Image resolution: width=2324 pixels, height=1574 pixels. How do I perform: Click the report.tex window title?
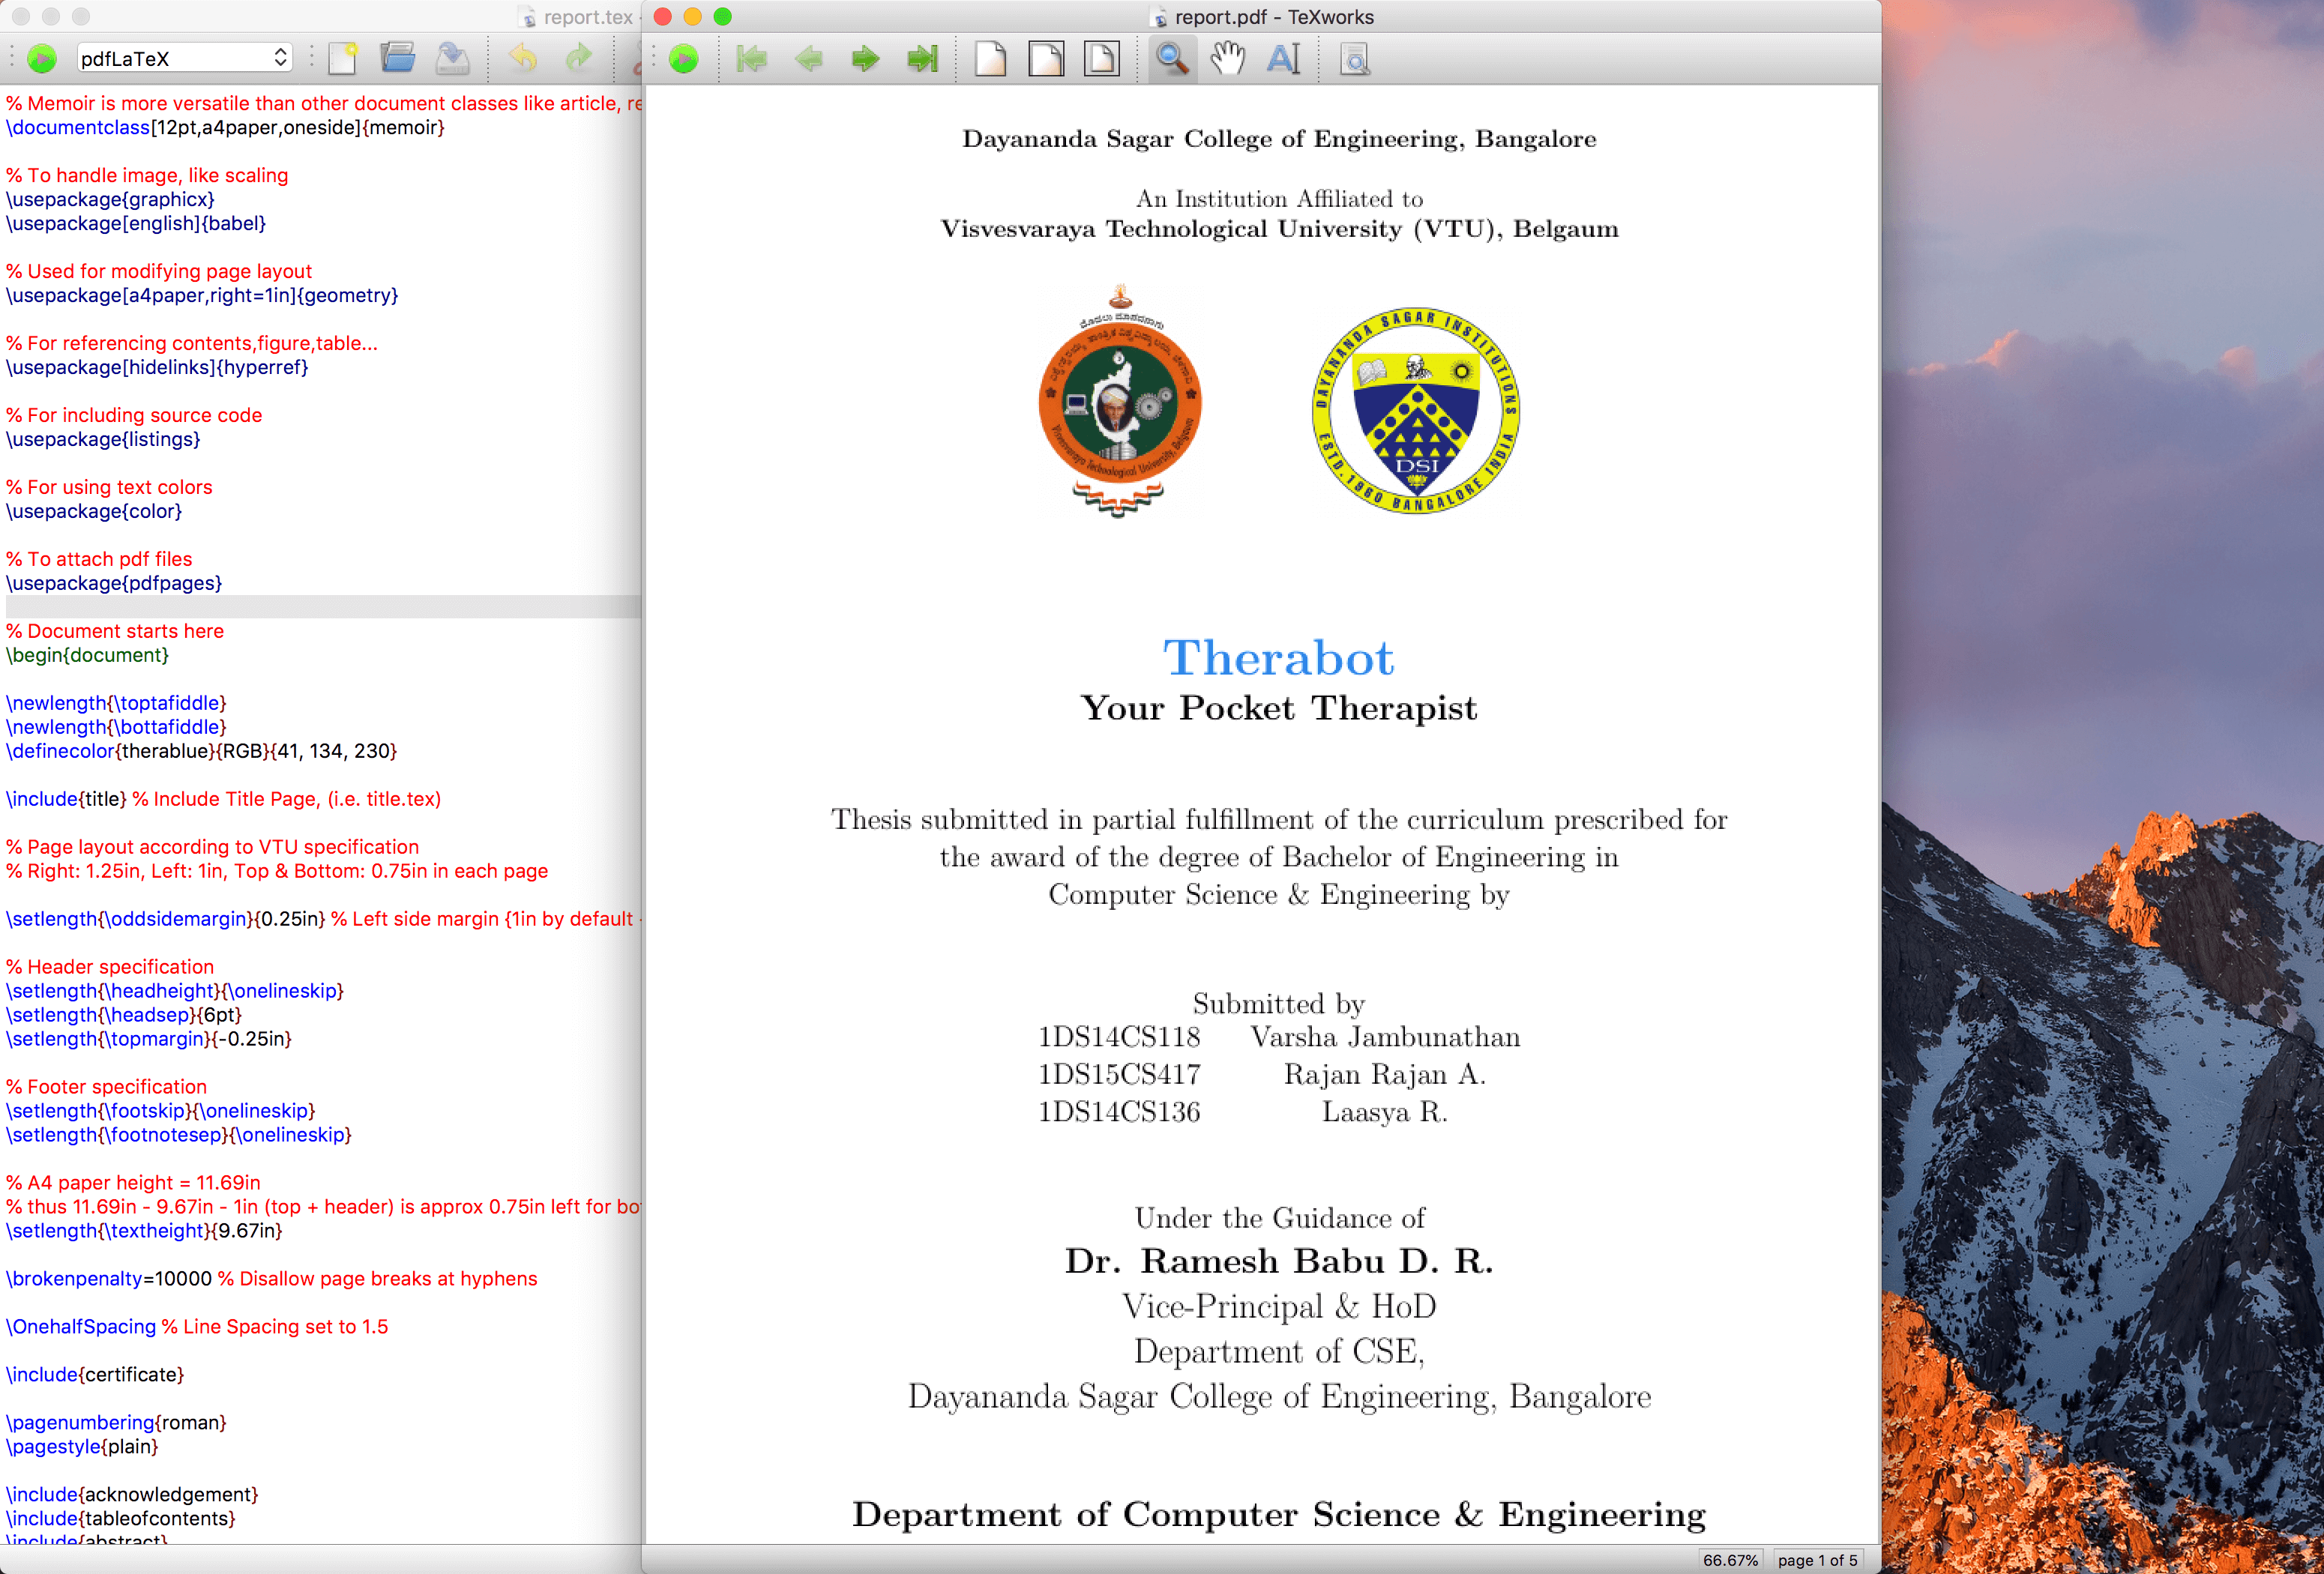[588, 17]
